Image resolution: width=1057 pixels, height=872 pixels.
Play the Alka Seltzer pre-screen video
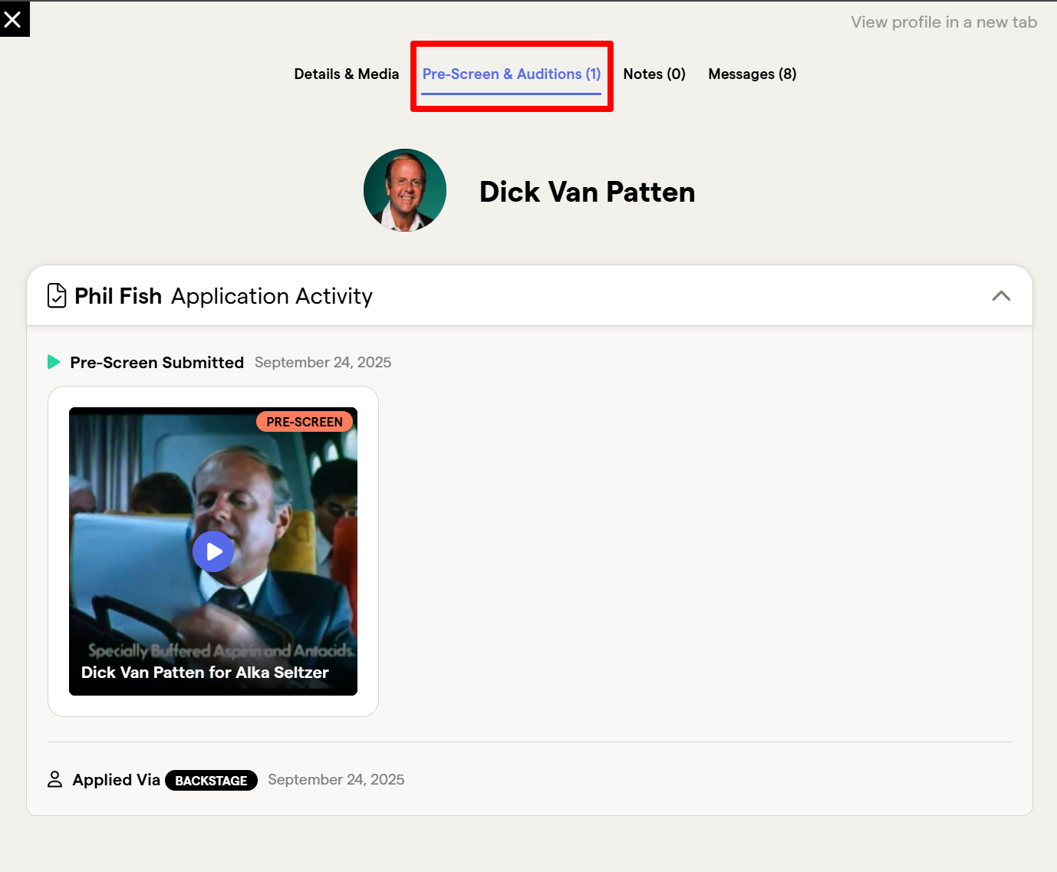pos(213,551)
